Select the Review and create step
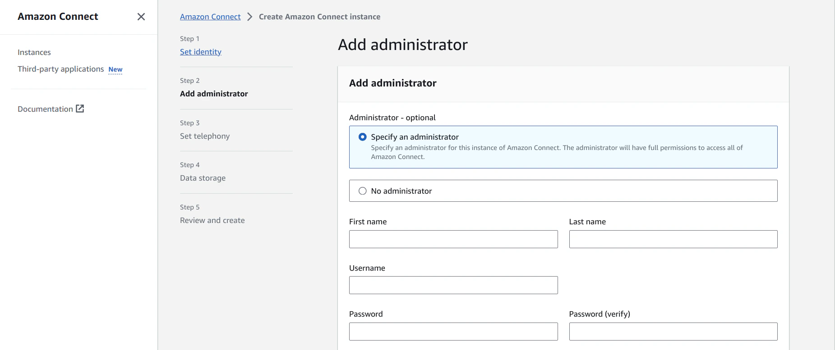 coord(212,220)
